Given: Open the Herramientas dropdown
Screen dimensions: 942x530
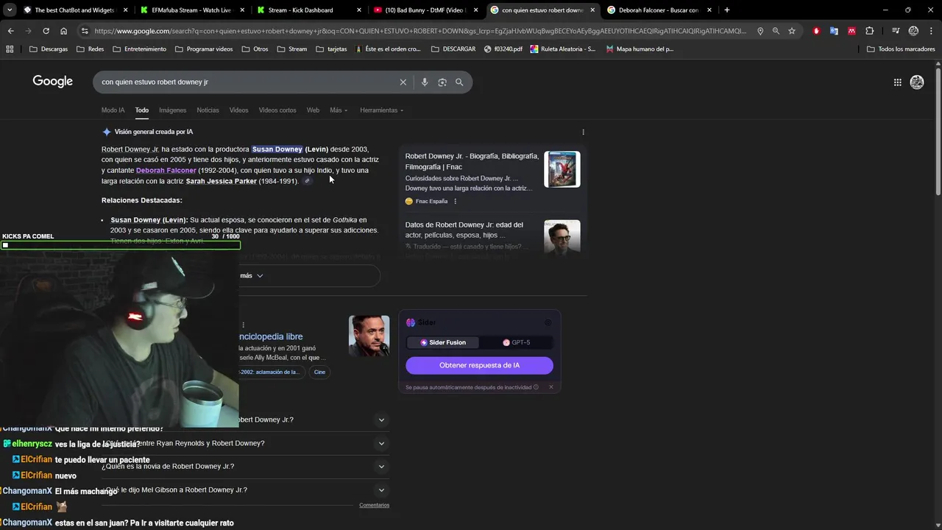Looking at the screenshot, I should point(381,110).
